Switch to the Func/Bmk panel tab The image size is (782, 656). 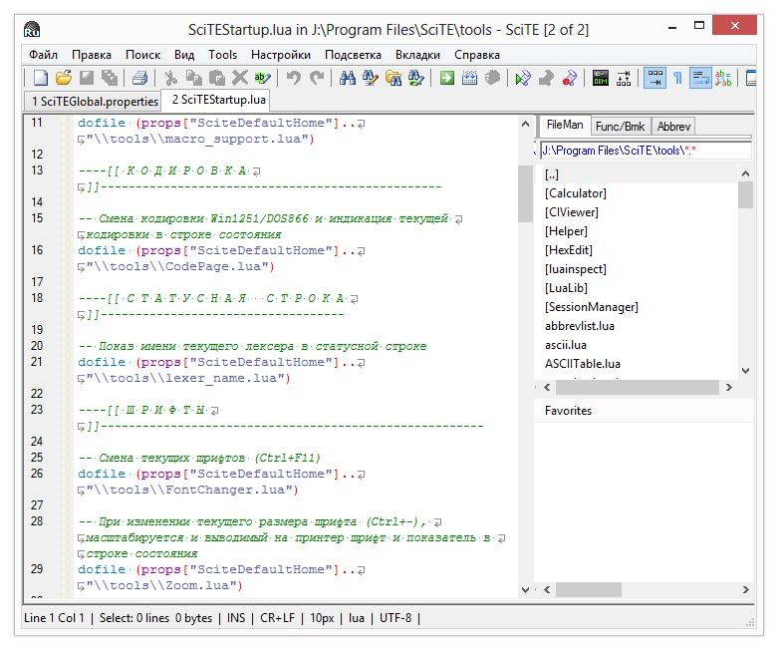pyautogui.click(x=620, y=127)
